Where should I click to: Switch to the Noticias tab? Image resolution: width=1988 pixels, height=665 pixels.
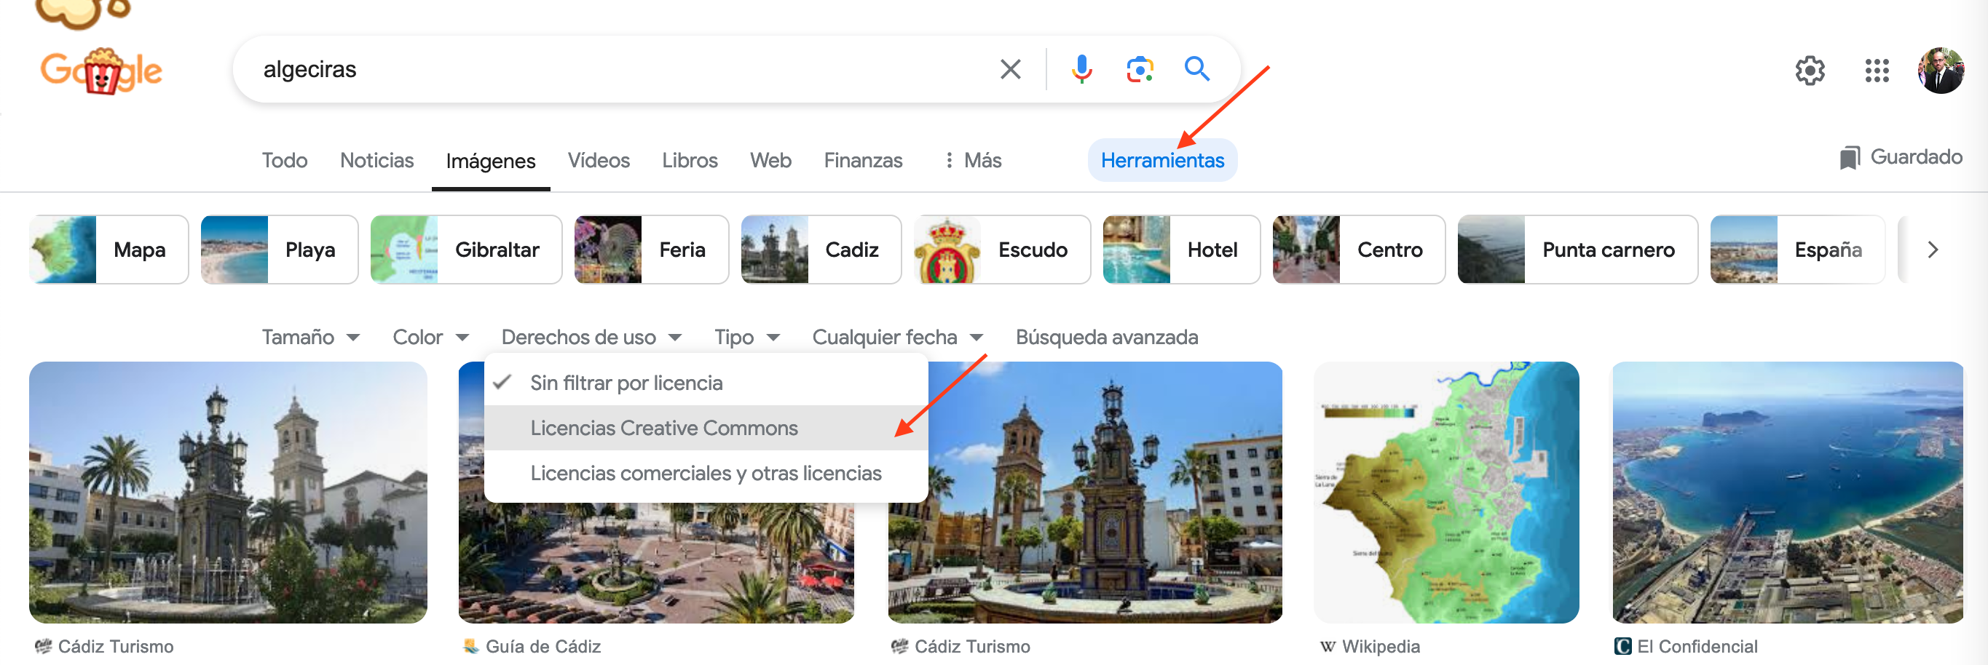[376, 161]
